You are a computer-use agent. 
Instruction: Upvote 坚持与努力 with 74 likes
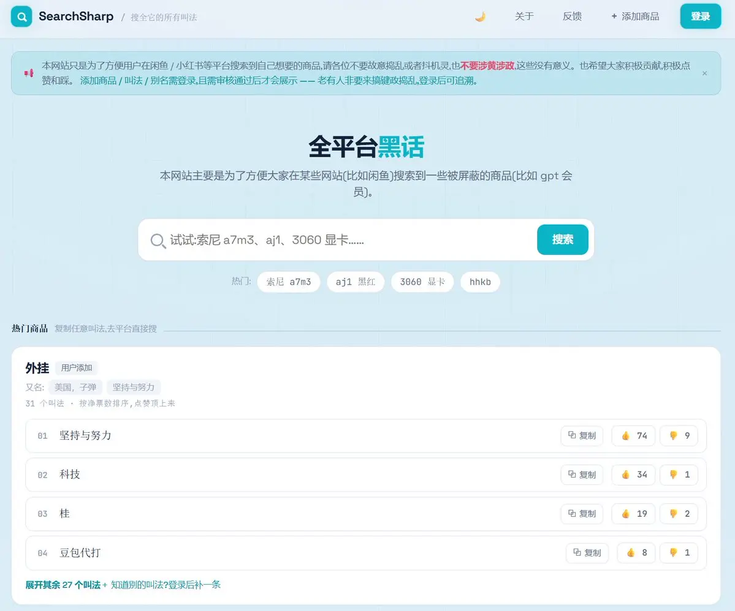tap(633, 436)
